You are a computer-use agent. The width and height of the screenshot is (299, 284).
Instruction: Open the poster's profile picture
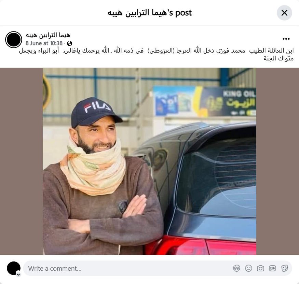(x=14, y=40)
